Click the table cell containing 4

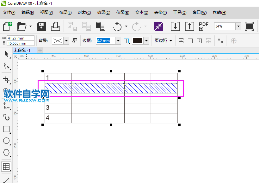[58, 118]
